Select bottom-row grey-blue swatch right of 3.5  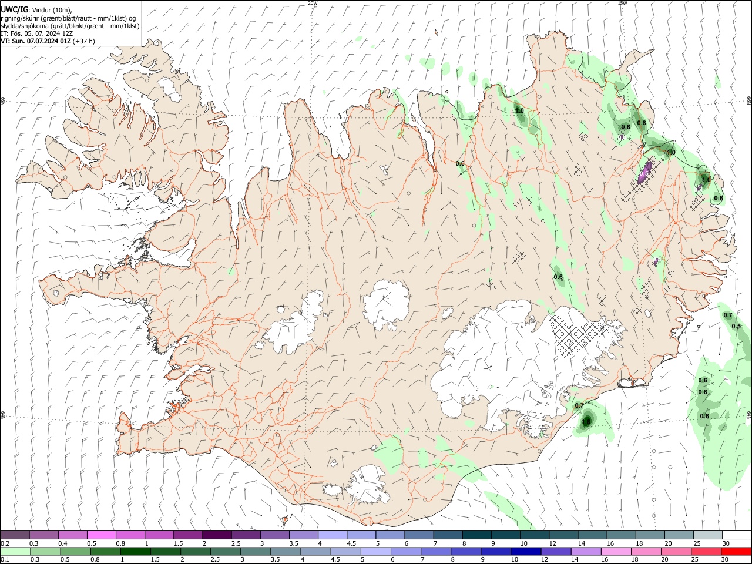point(286,551)
